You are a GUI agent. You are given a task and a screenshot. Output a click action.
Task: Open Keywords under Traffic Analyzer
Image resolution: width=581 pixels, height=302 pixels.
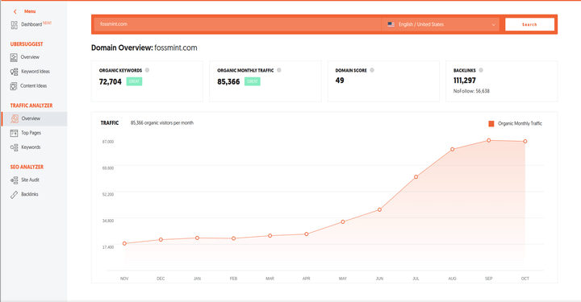(31, 147)
